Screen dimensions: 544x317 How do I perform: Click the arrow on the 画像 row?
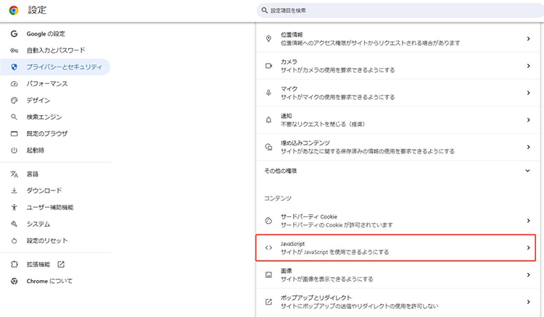point(528,275)
